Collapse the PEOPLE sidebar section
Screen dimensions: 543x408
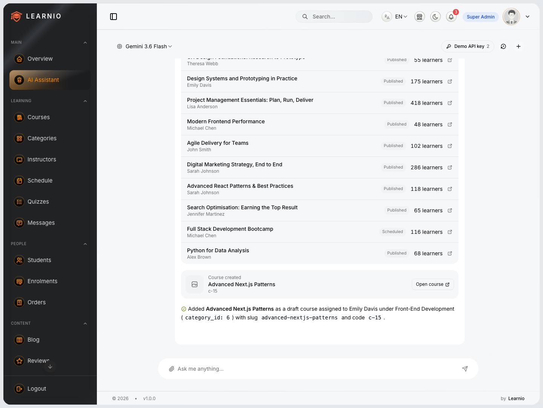85,244
